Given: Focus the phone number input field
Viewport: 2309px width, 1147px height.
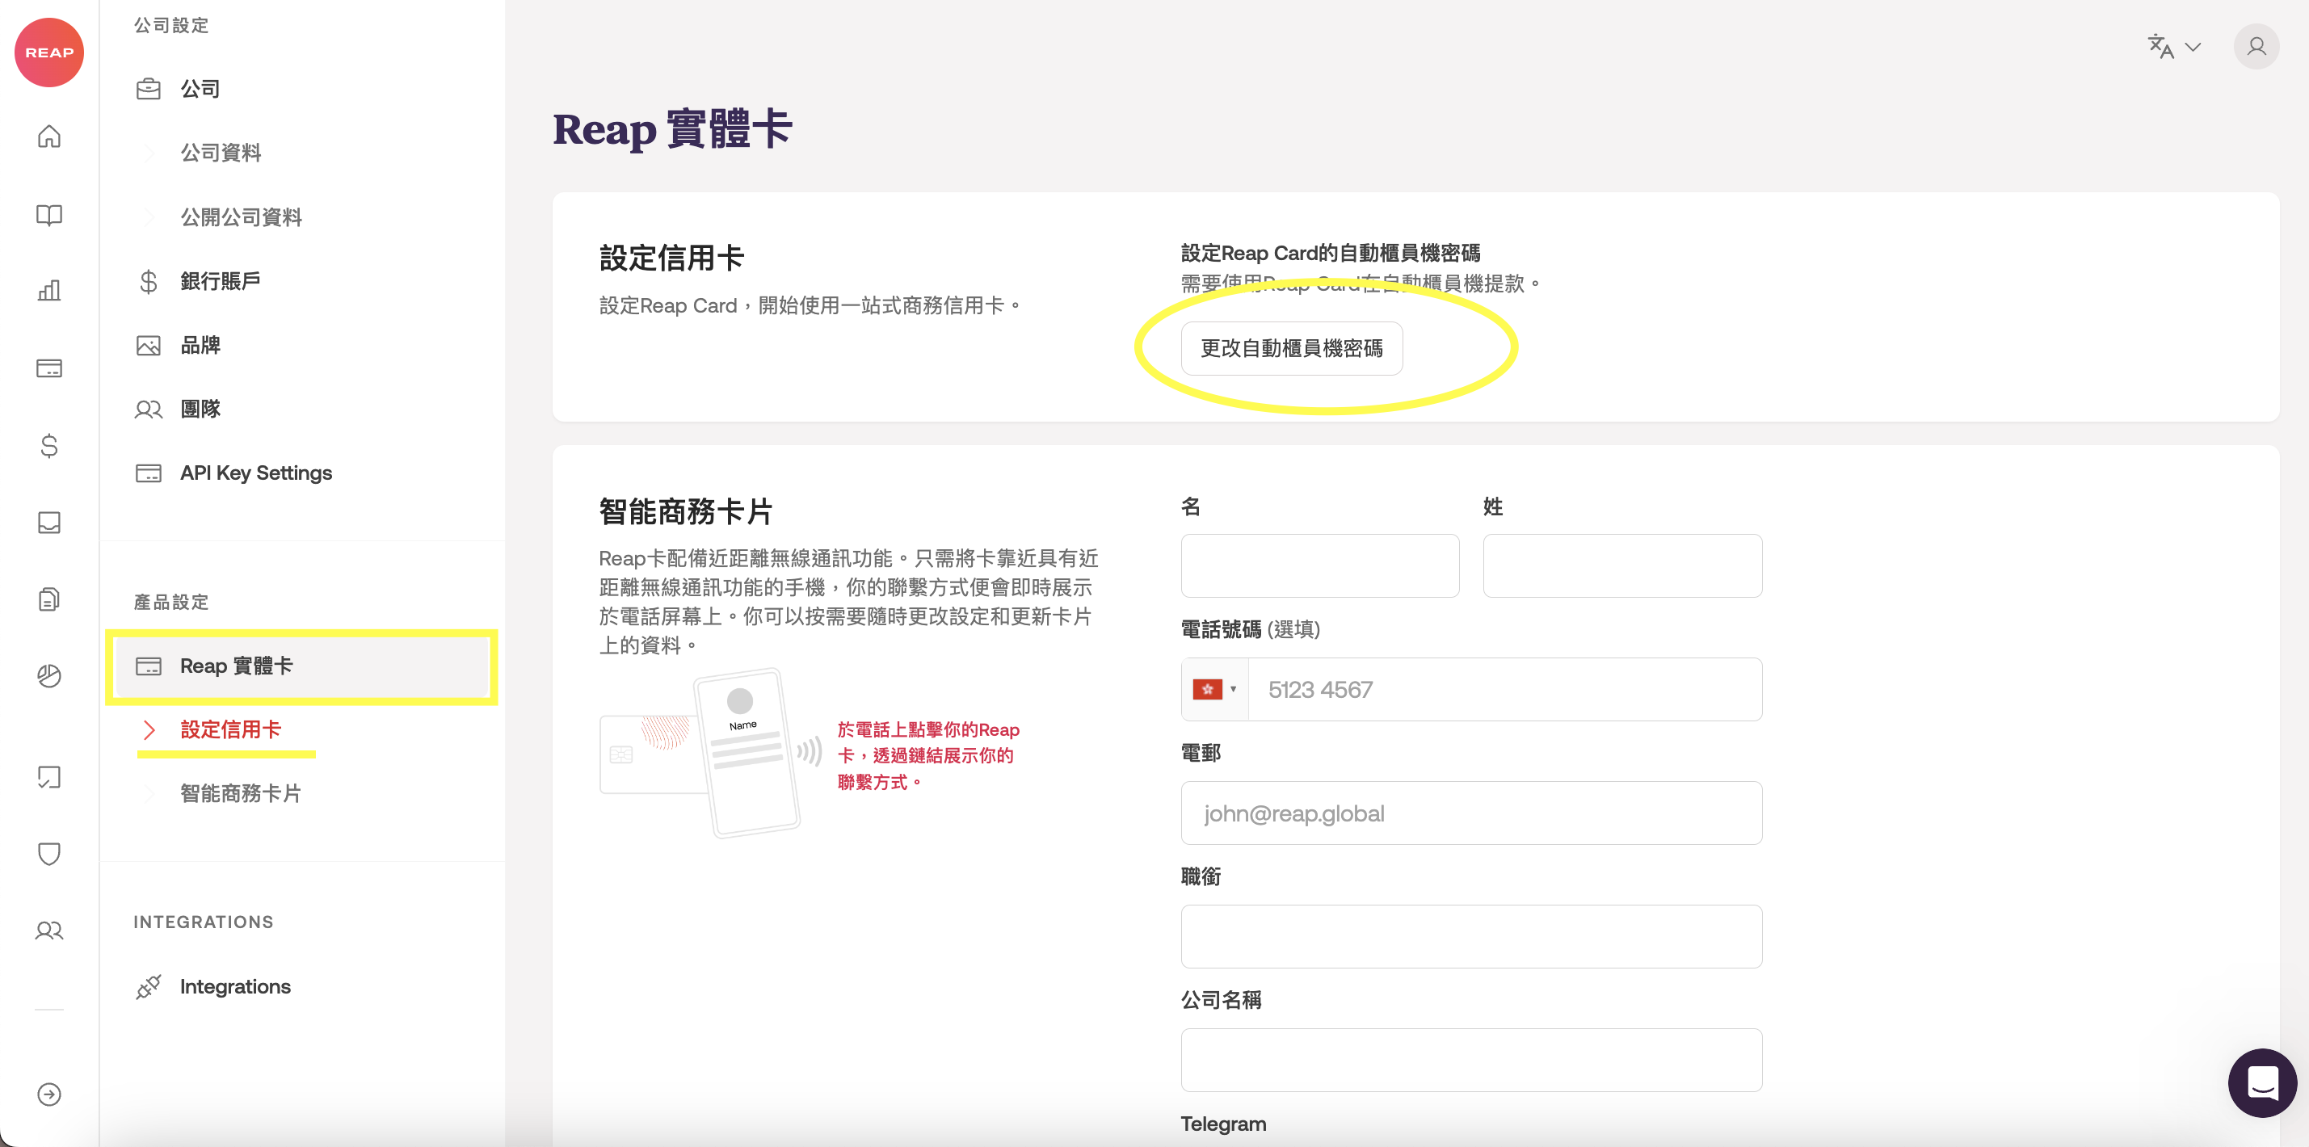Looking at the screenshot, I should pyautogui.click(x=1506, y=689).
